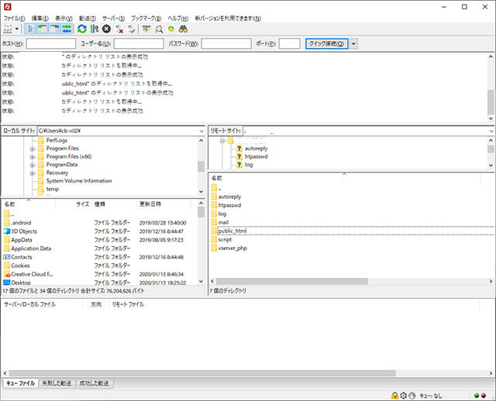Click the red activity indicator light
The width and height of the screenshot is (496, 401).
484,396
